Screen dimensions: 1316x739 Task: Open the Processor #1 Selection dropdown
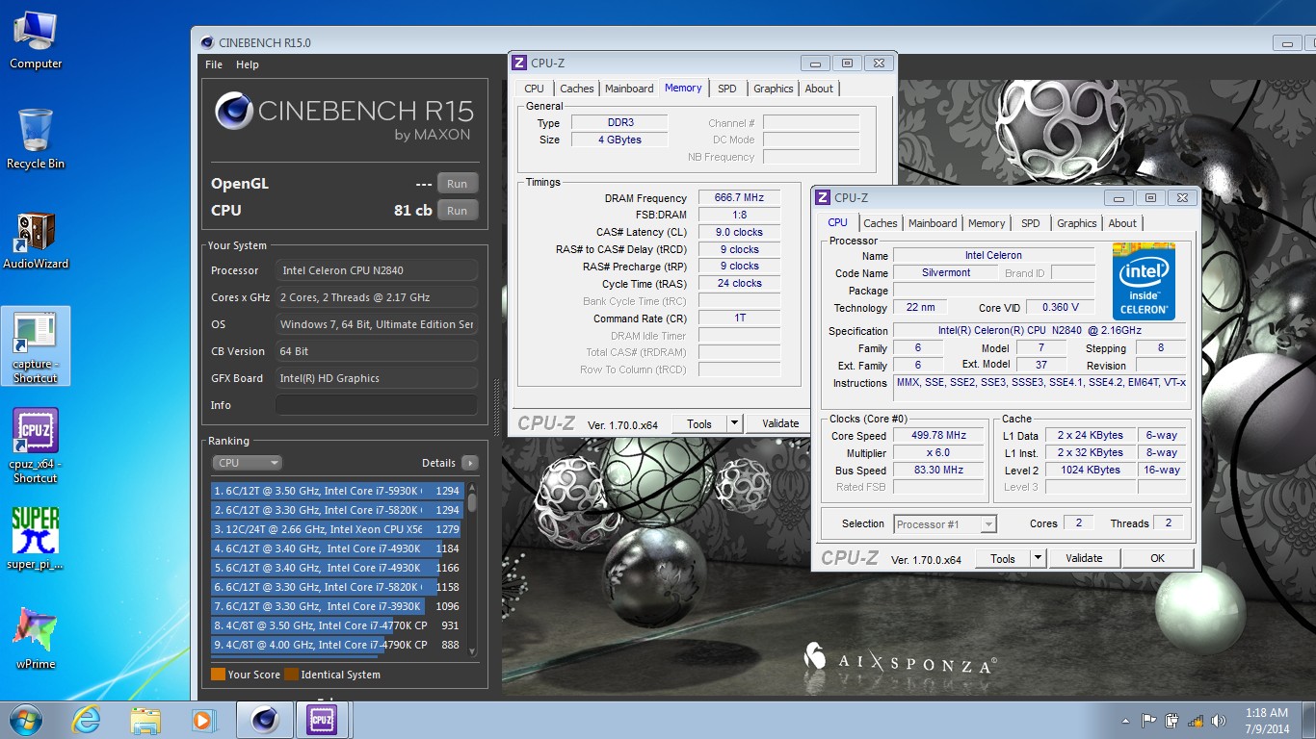tap(945, 524)
